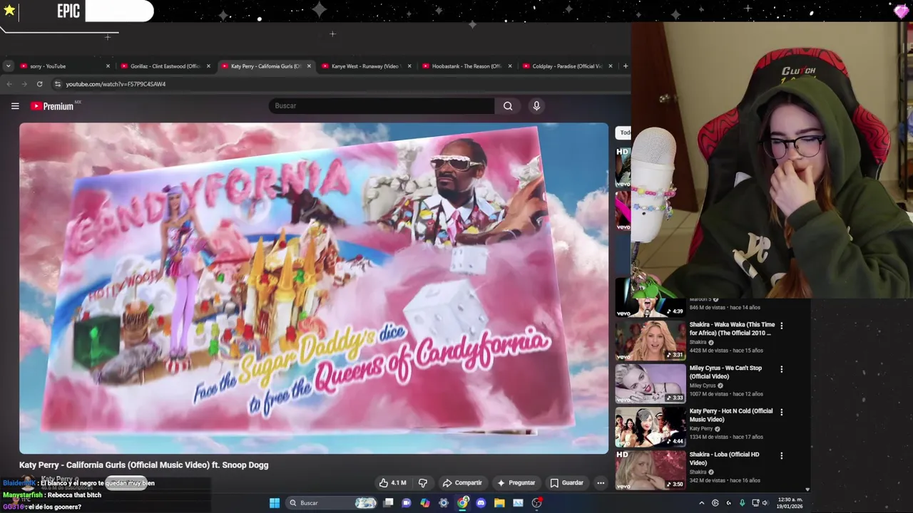This screenshot has height=513, width=913.
Task: Click the video title Katy Perry California Gurls
Action: click(x=144, y=465)
